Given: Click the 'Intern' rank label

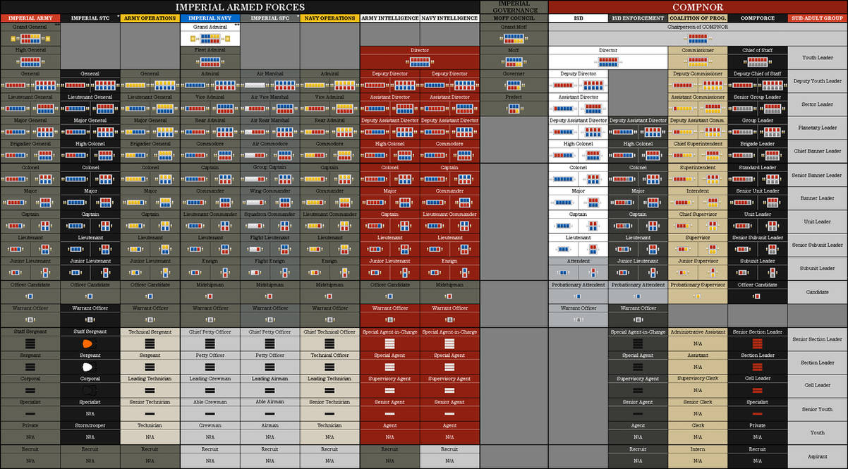Looking at the screenshot, I should 698,449.
